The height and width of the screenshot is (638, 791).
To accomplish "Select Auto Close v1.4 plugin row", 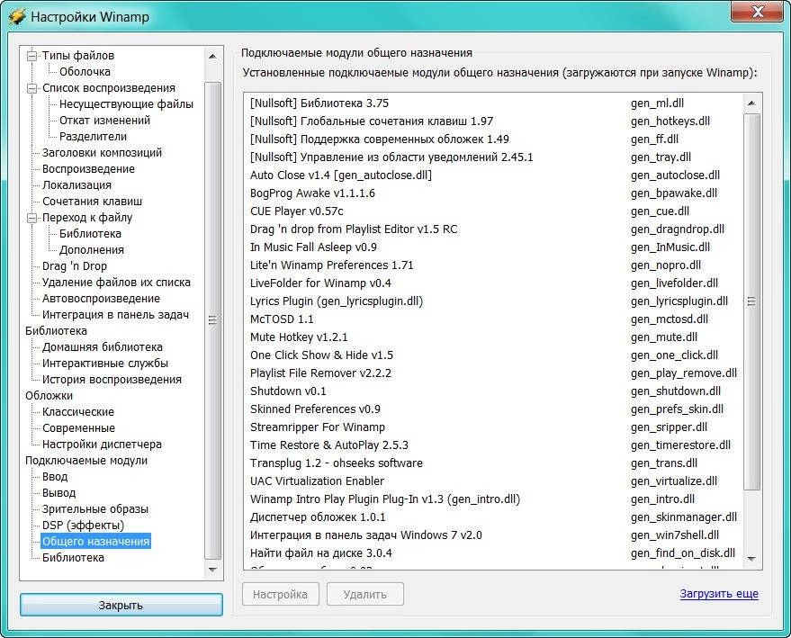I will pyautogui.click(x=493, y=175).
